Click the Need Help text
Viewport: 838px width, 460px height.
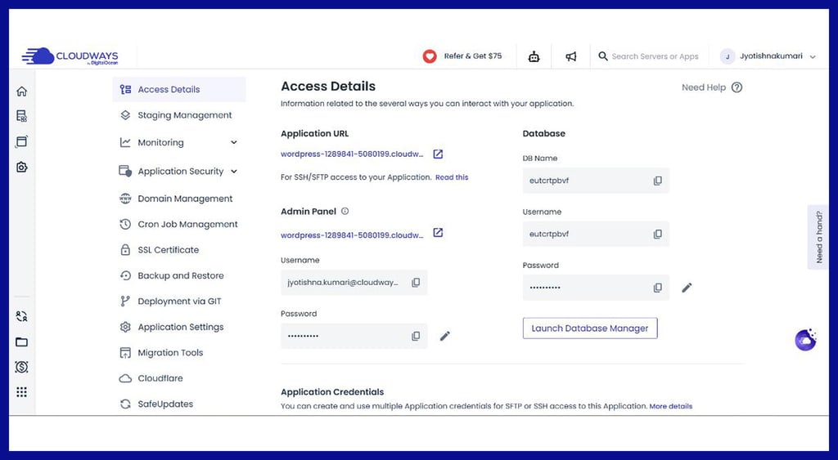tap(703, 87)
